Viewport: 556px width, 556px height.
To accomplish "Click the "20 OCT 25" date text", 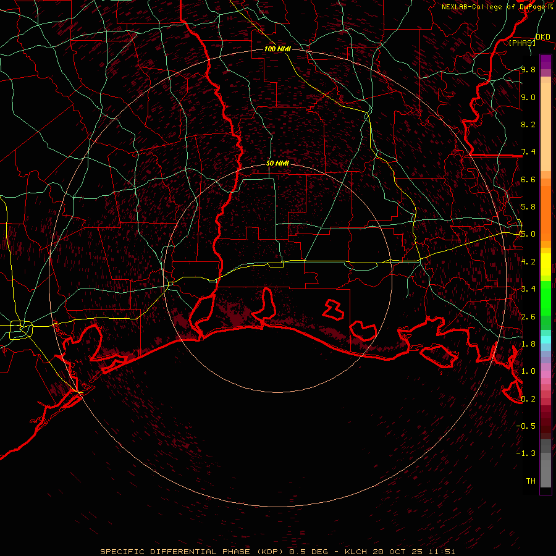I will pos(397,552).
